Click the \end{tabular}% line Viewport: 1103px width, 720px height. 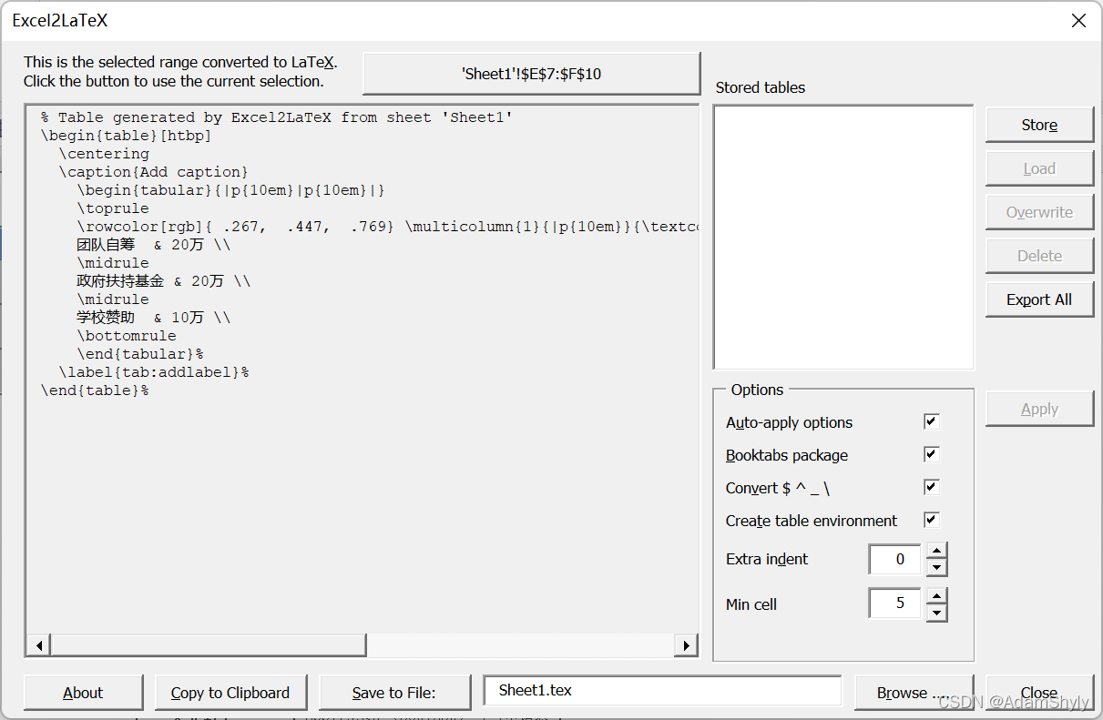click(140, 354)
